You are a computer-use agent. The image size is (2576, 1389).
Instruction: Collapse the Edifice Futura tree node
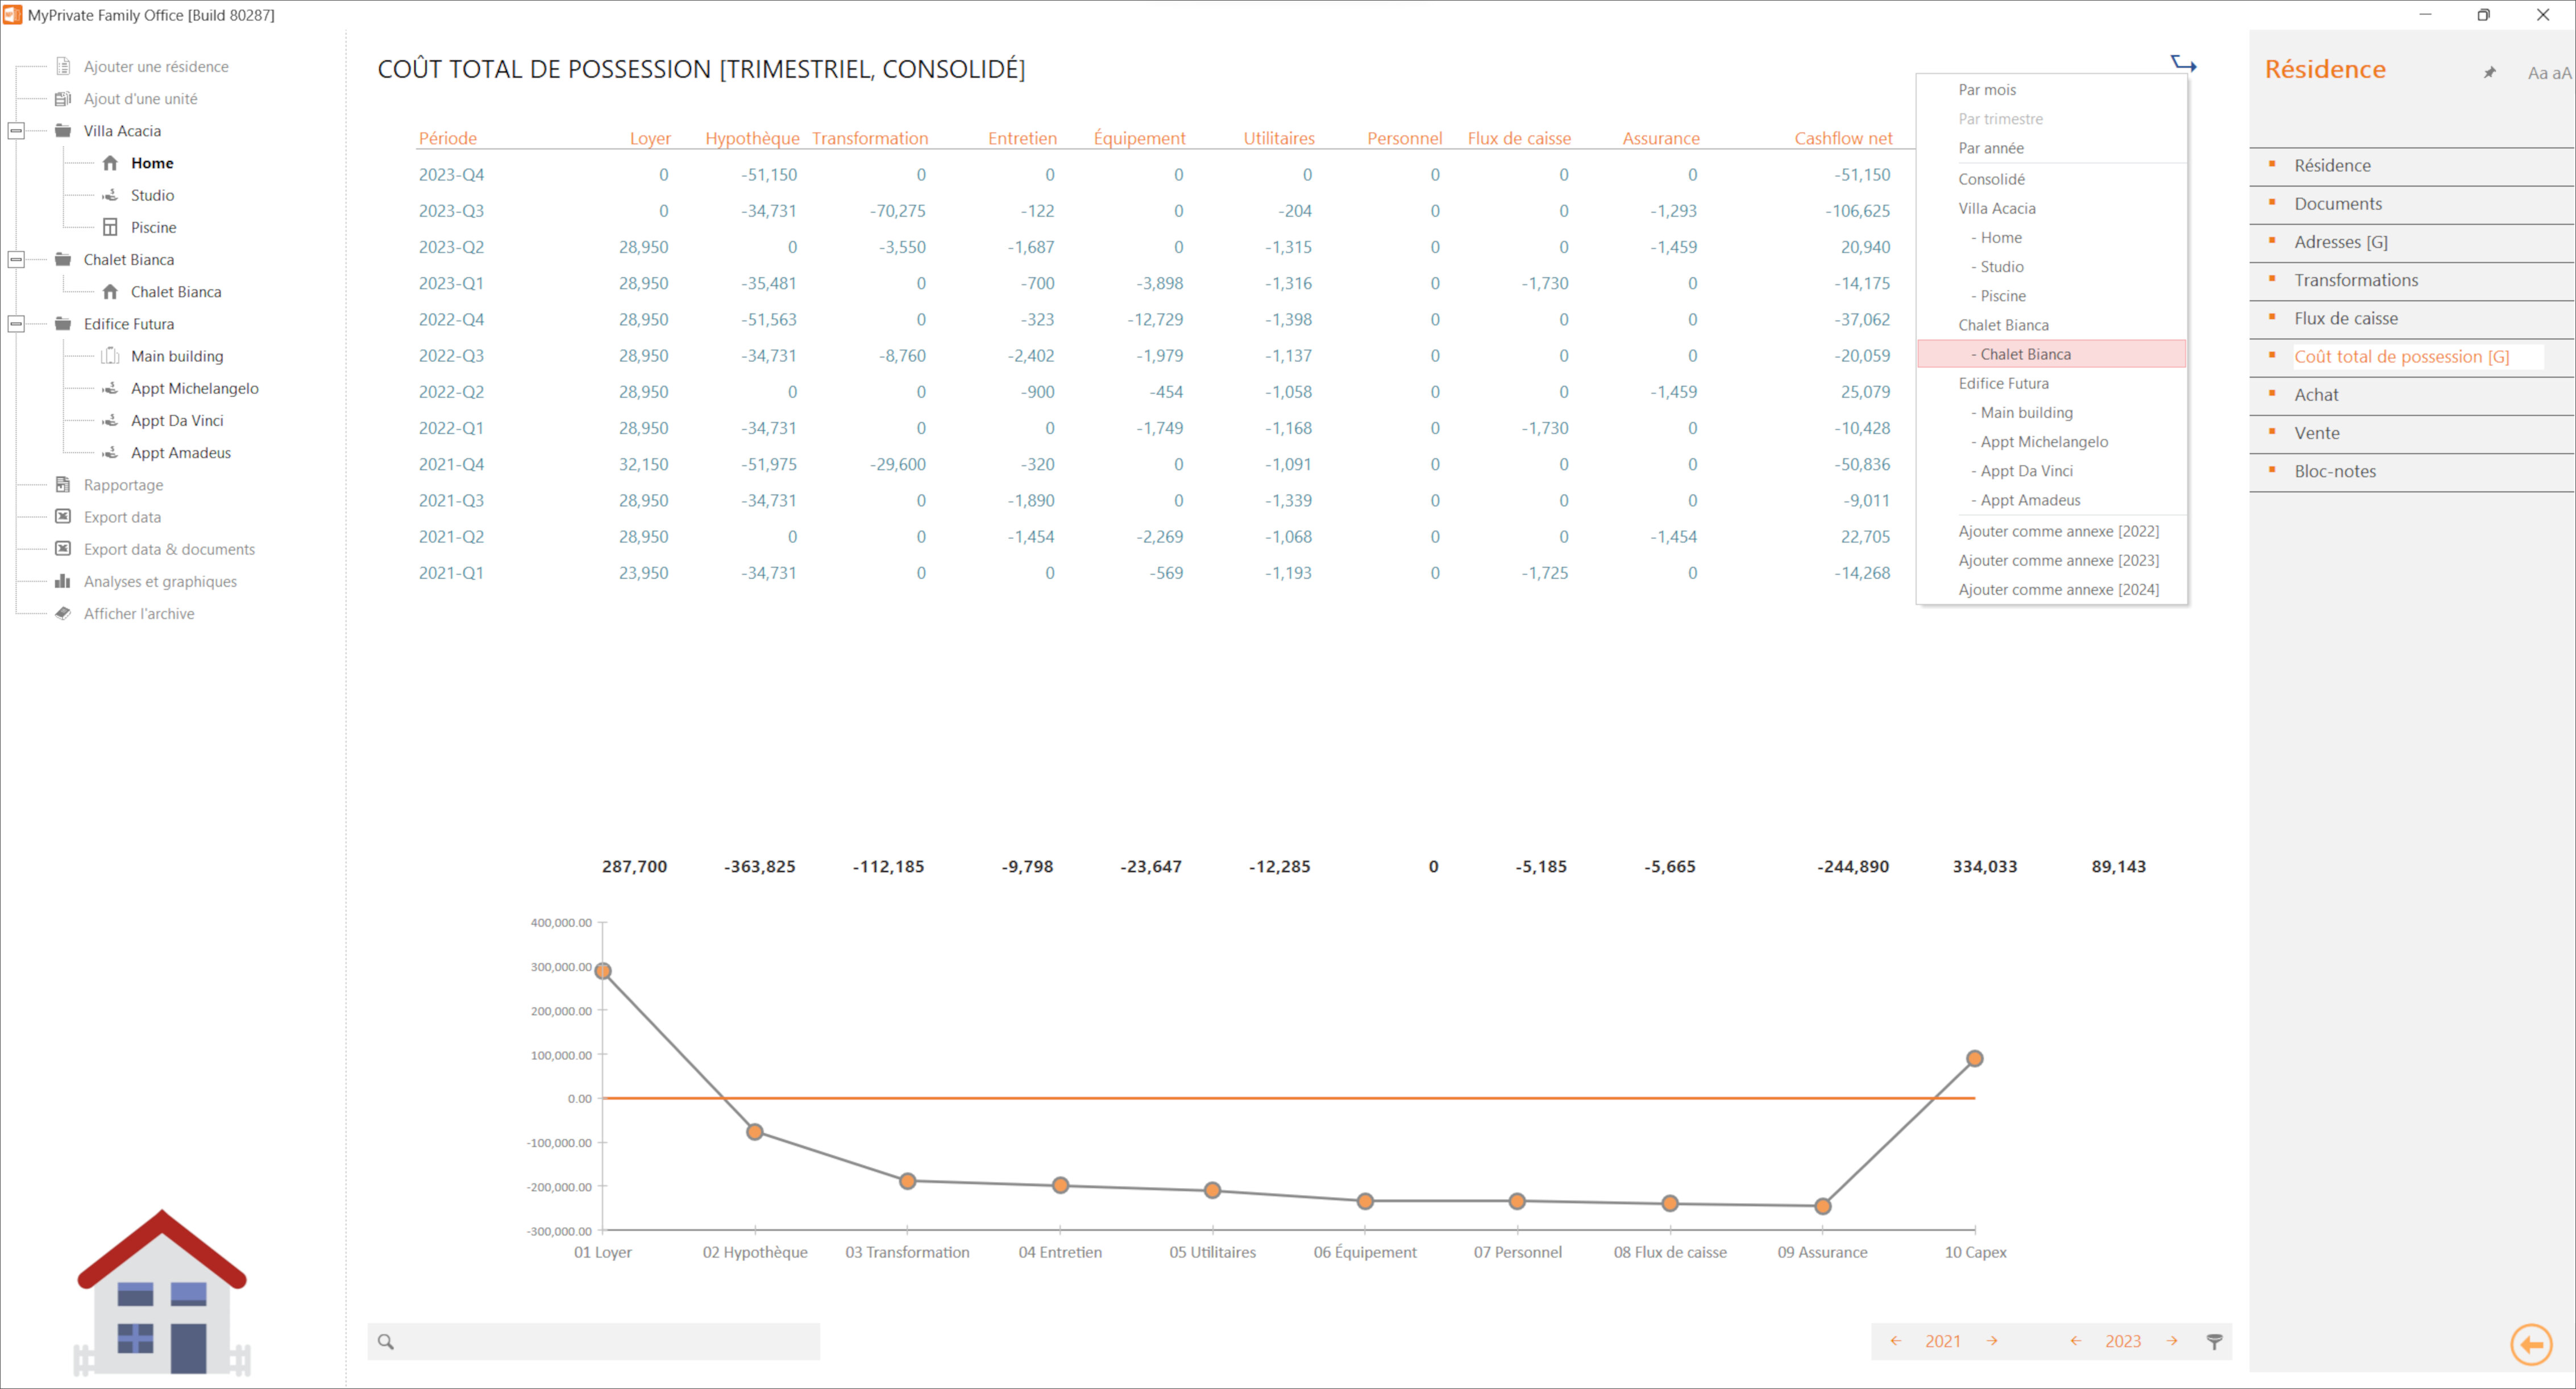point(16,324)
